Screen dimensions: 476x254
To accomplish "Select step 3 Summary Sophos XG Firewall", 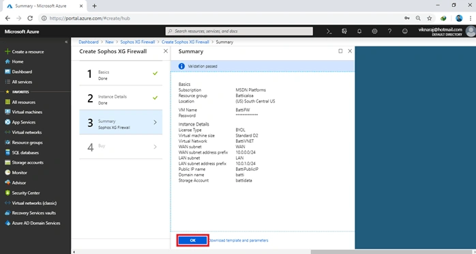I will point(121,122).
